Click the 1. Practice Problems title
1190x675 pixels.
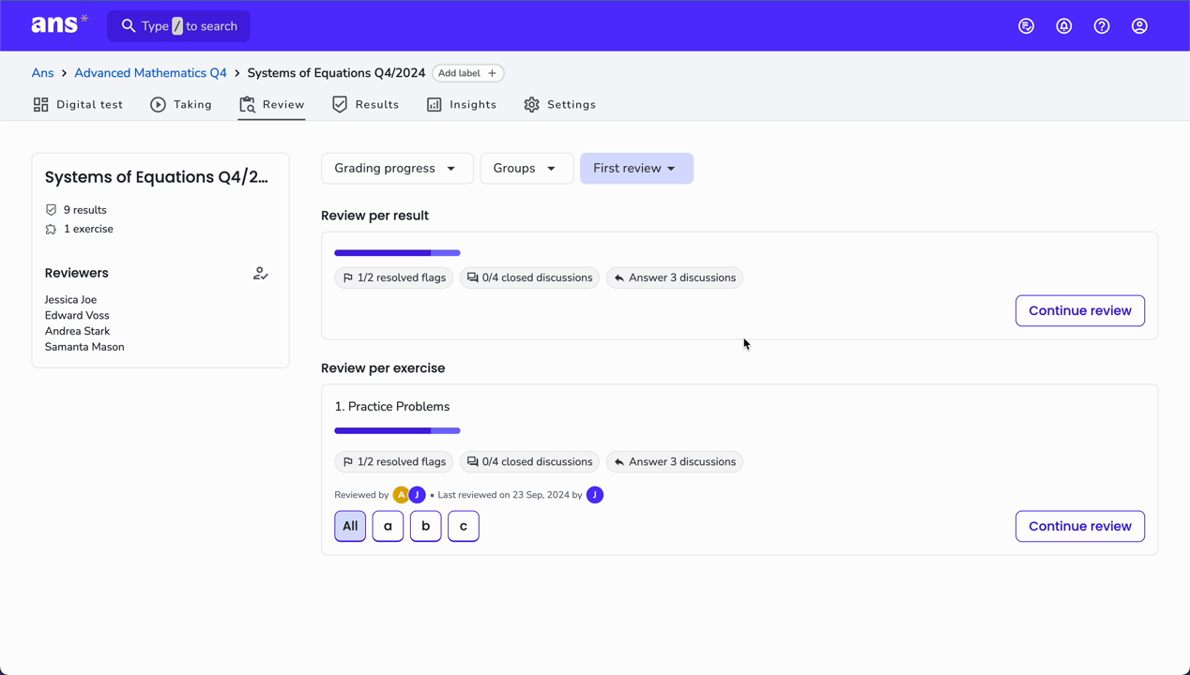(392, 407)
